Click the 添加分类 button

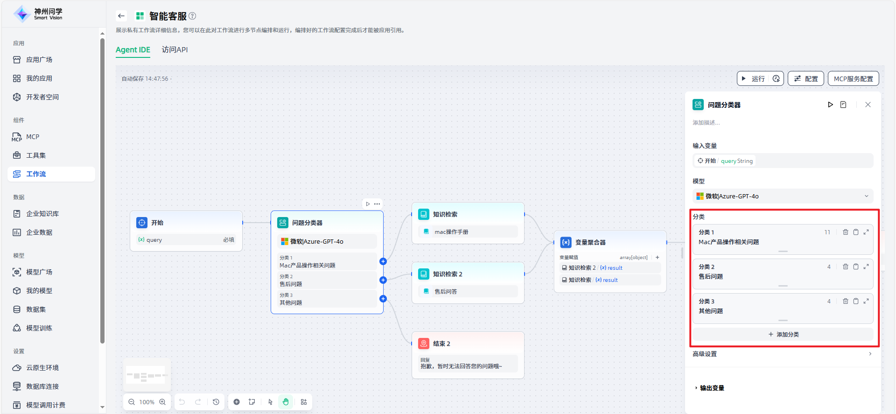coord(783,334)
